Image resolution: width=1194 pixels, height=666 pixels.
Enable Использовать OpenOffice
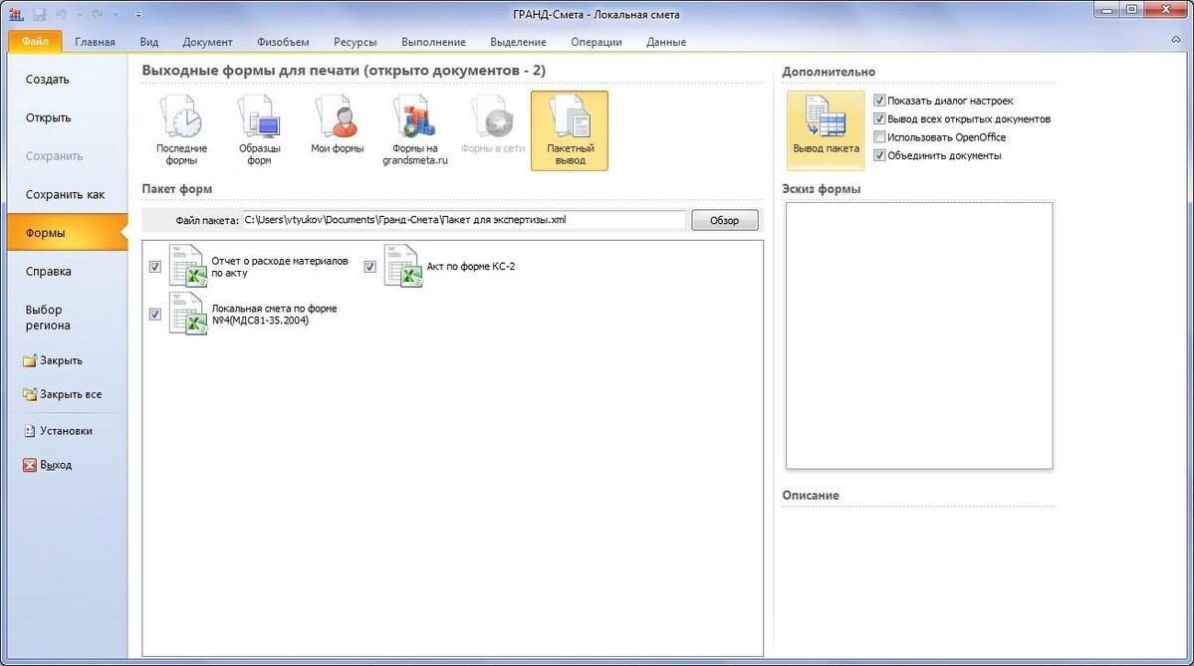pos(879,137)
